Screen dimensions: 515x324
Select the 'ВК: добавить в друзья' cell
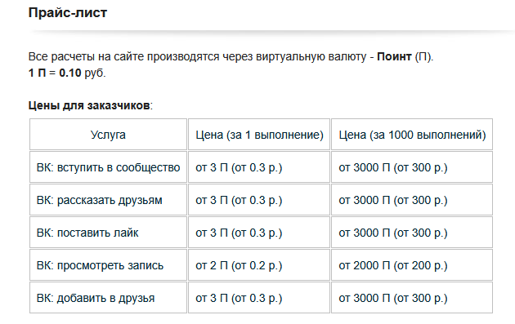[x=108, y=297]
